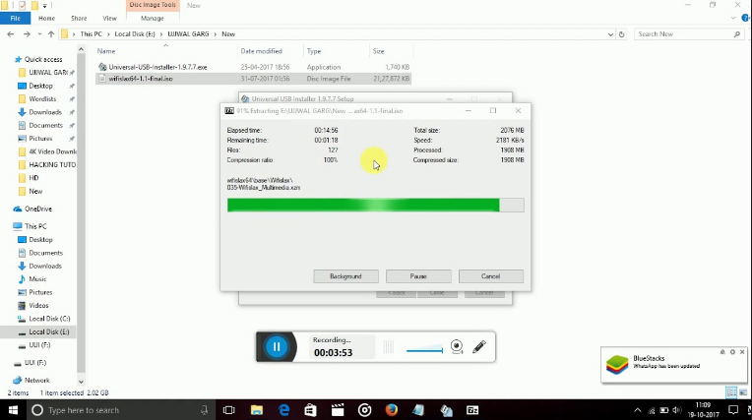The width and height of the screenshot is (752, 420).
Task: Show hidden system tray icons
Action: pos(638,410)
